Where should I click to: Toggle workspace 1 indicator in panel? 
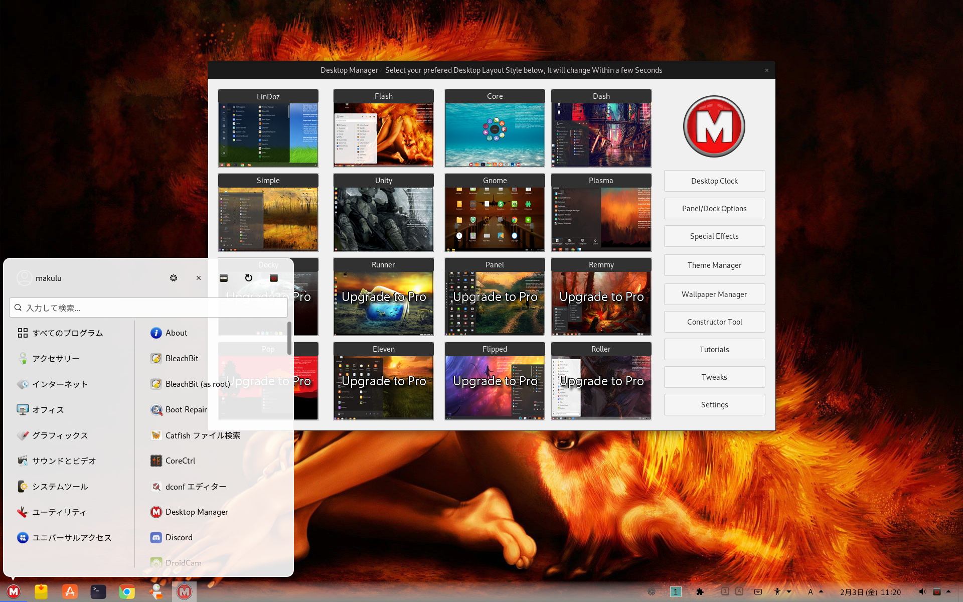point(676,592)
